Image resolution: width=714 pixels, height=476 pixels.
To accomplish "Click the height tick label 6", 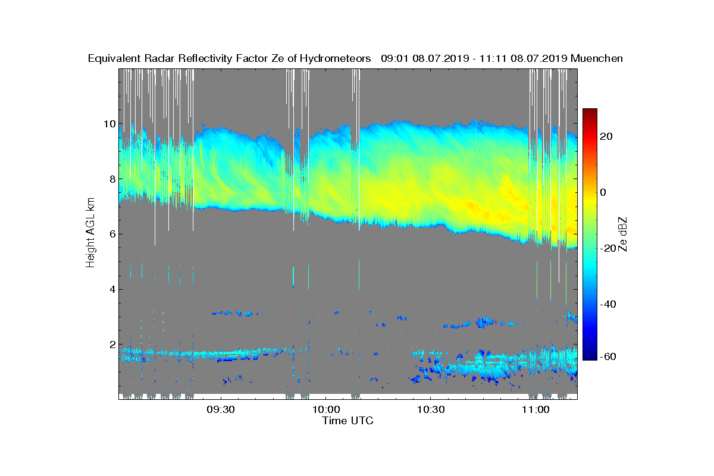I will point(112,234).
